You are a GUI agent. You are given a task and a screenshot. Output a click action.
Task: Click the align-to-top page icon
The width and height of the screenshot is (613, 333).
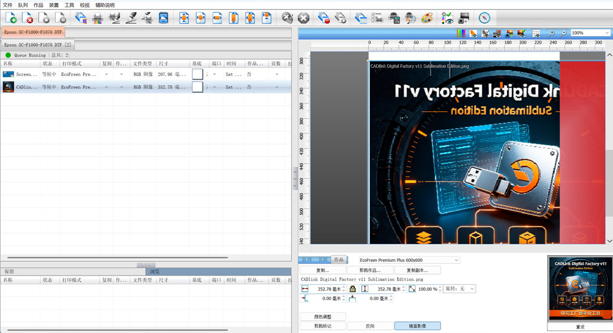(267, 18)
